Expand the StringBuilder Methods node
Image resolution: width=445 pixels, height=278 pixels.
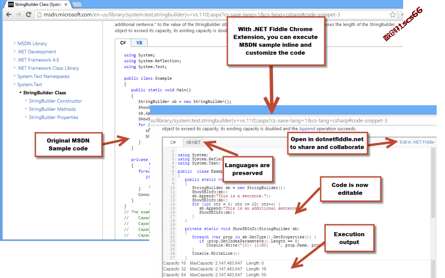(x=26, y=109)
